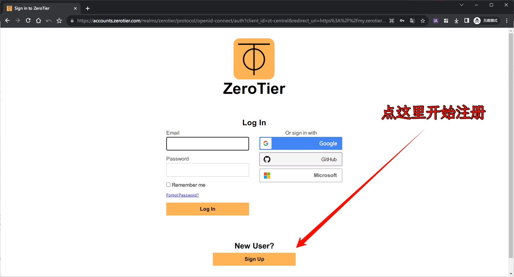Open browser three-dot menu
This screenshot has height=277, width=514.
pos(507,21)
